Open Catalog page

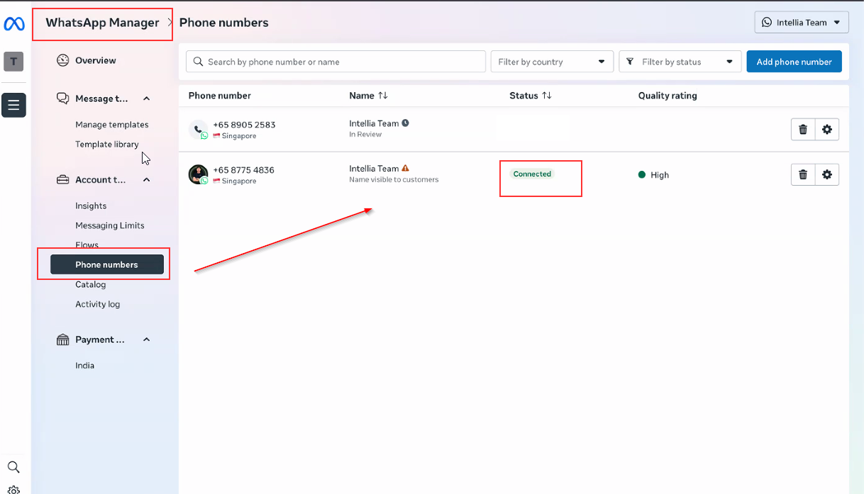pyautogui.click(x=91, y=284)
